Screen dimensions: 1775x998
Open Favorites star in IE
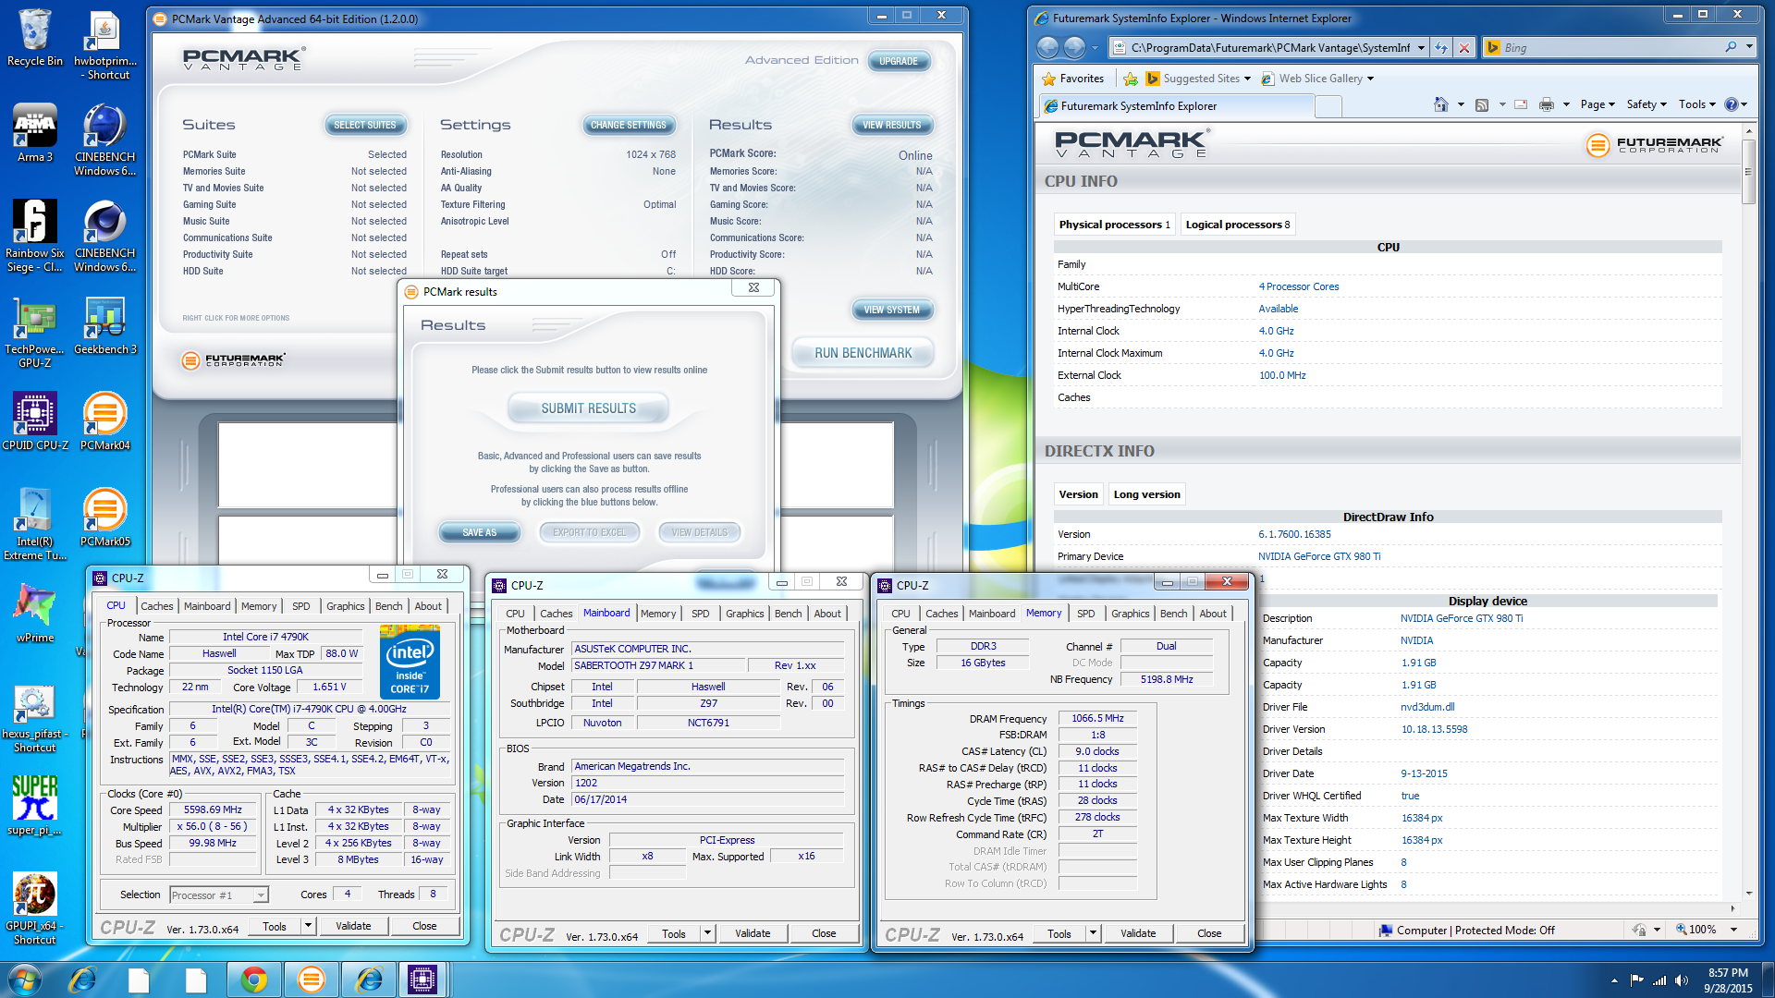tap(1073, 79)
